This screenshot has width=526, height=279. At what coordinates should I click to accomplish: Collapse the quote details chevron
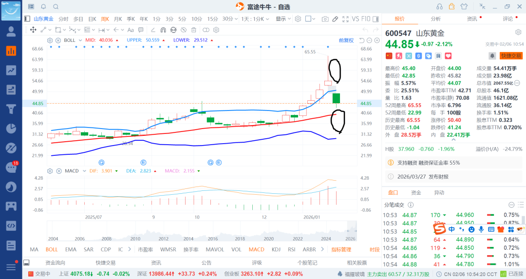(453, 140)
